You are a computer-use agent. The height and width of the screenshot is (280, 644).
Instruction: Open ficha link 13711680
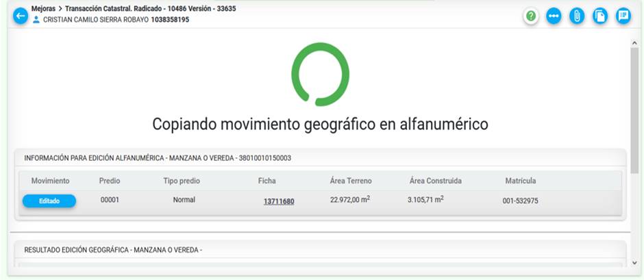(279, 201)
